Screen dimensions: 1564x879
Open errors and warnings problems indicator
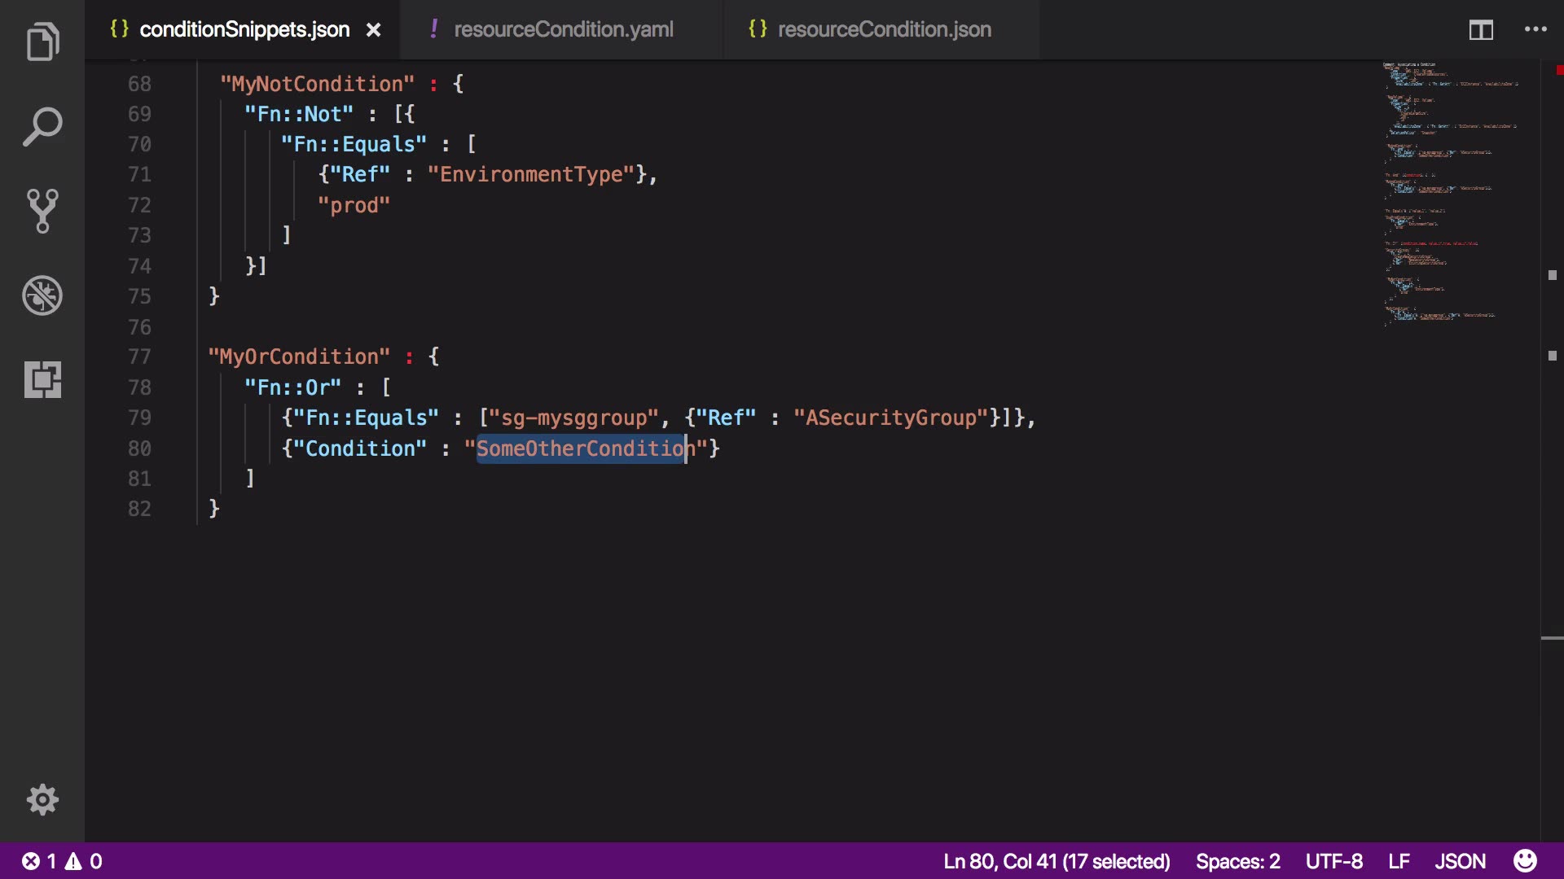pyautogui.click(x=62, y=861)
